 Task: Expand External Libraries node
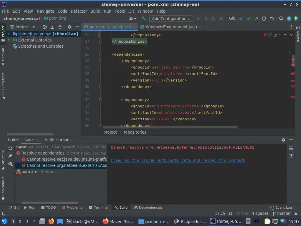tap(9, 40)
